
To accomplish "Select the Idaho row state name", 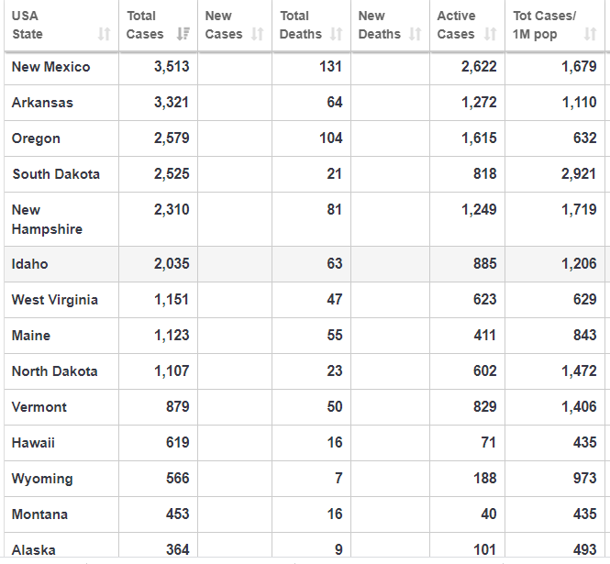I will pos(29,264).
